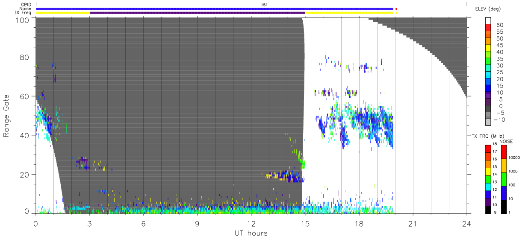525x242 pixels.
Task: Click red 17–18 swatch in TX FRQ bar
Action: 488,149
